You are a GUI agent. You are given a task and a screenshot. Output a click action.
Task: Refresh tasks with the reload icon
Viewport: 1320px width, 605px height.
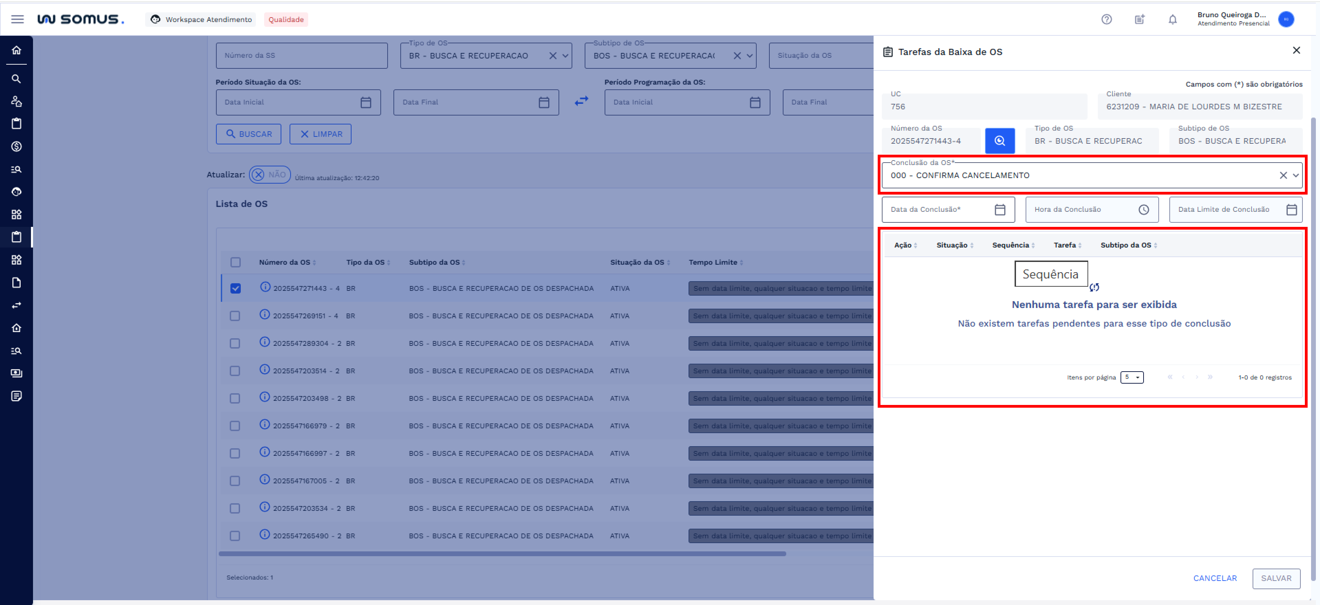(1094, 287)
